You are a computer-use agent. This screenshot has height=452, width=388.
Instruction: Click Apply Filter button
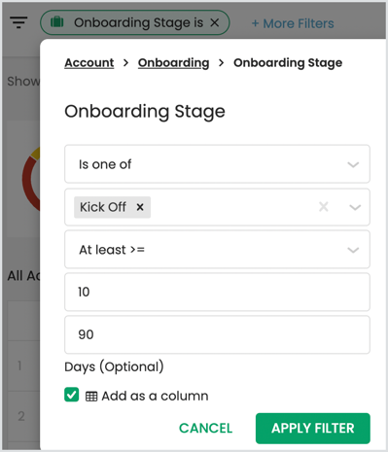[x=313, y=428]
